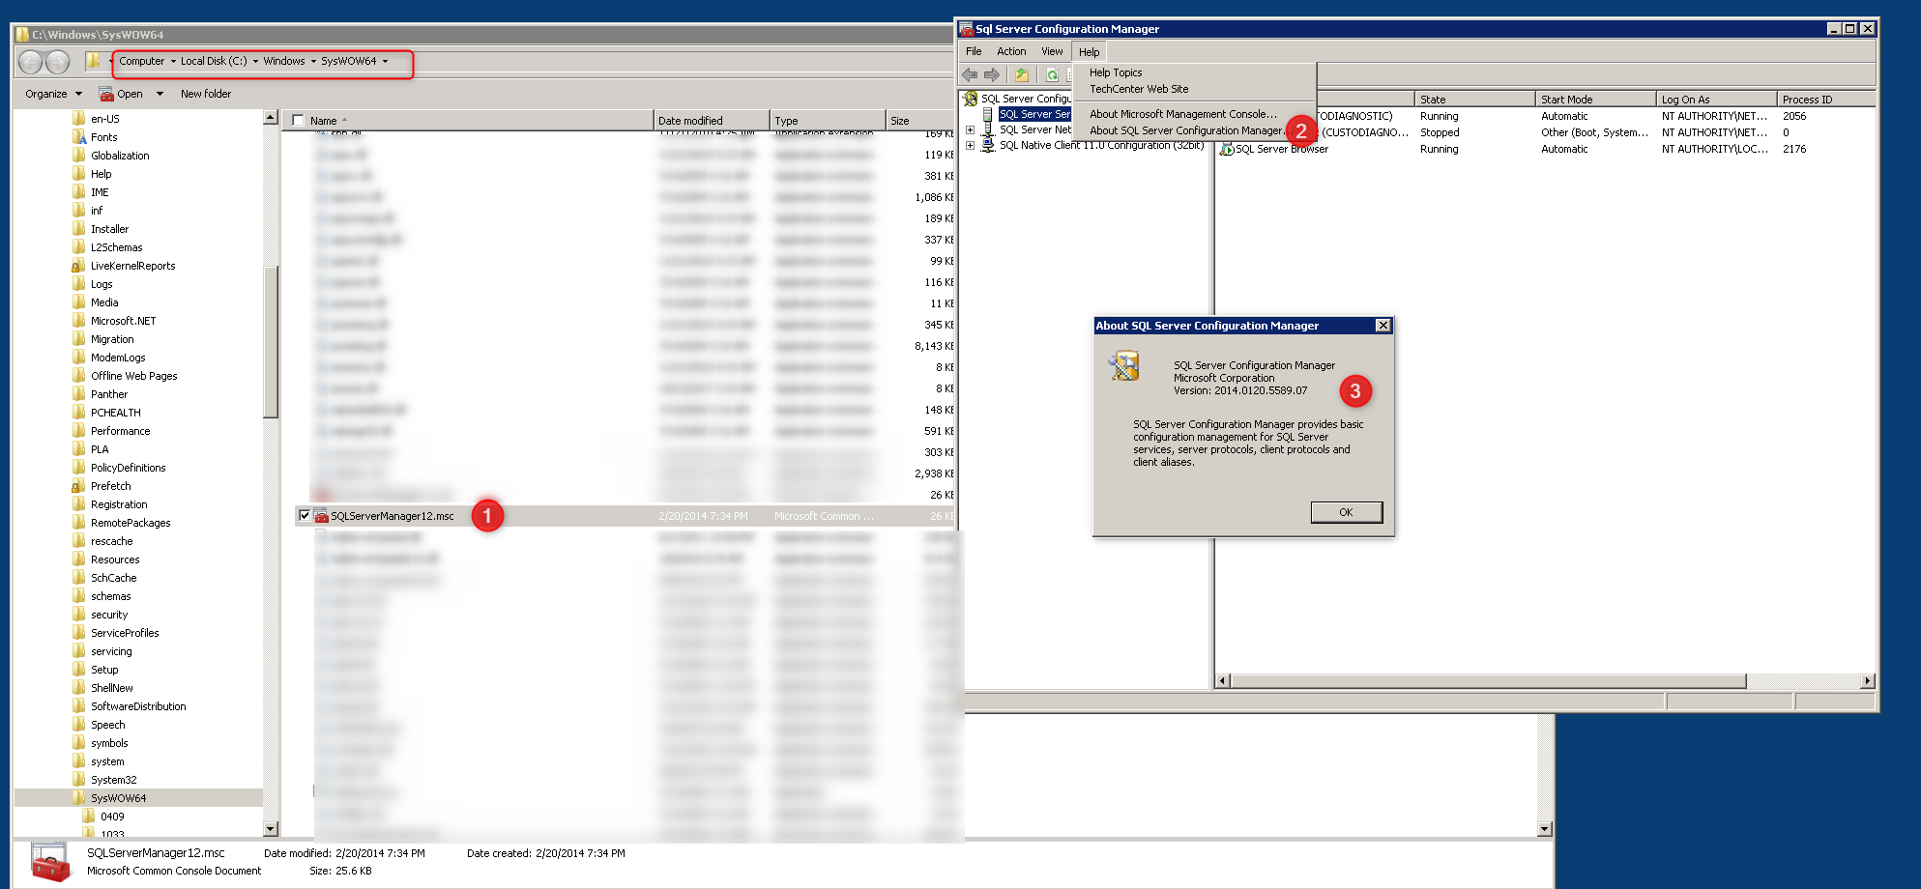This screenshot has width=1921, height=889.
Task: Open the dropdown after SysWOW64 breadcrumb
Action: 385,61
